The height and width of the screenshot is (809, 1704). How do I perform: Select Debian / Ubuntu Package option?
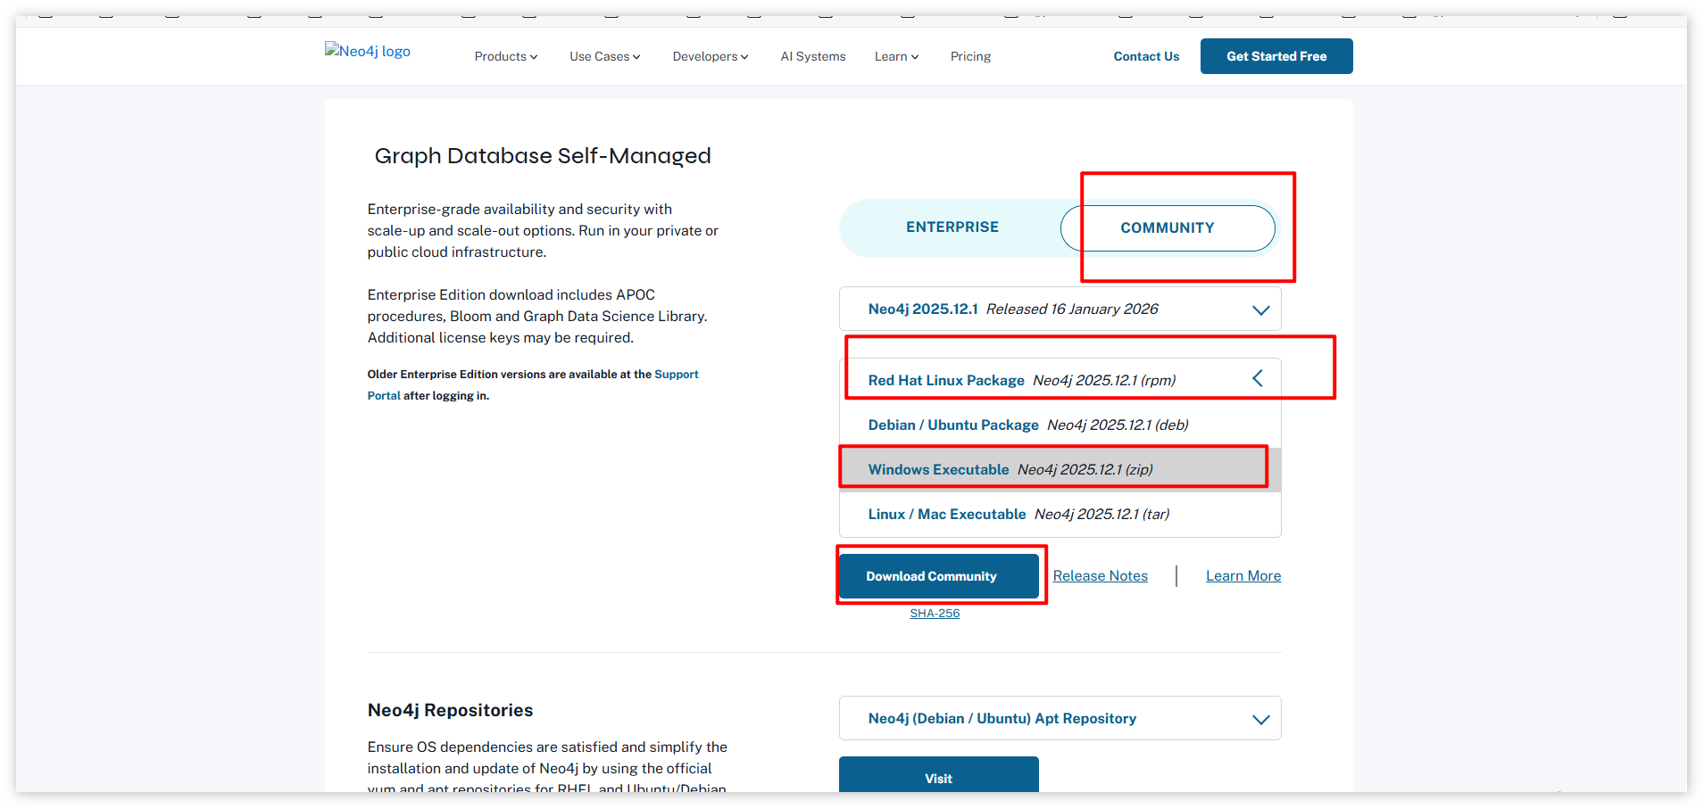[1060, 425]
